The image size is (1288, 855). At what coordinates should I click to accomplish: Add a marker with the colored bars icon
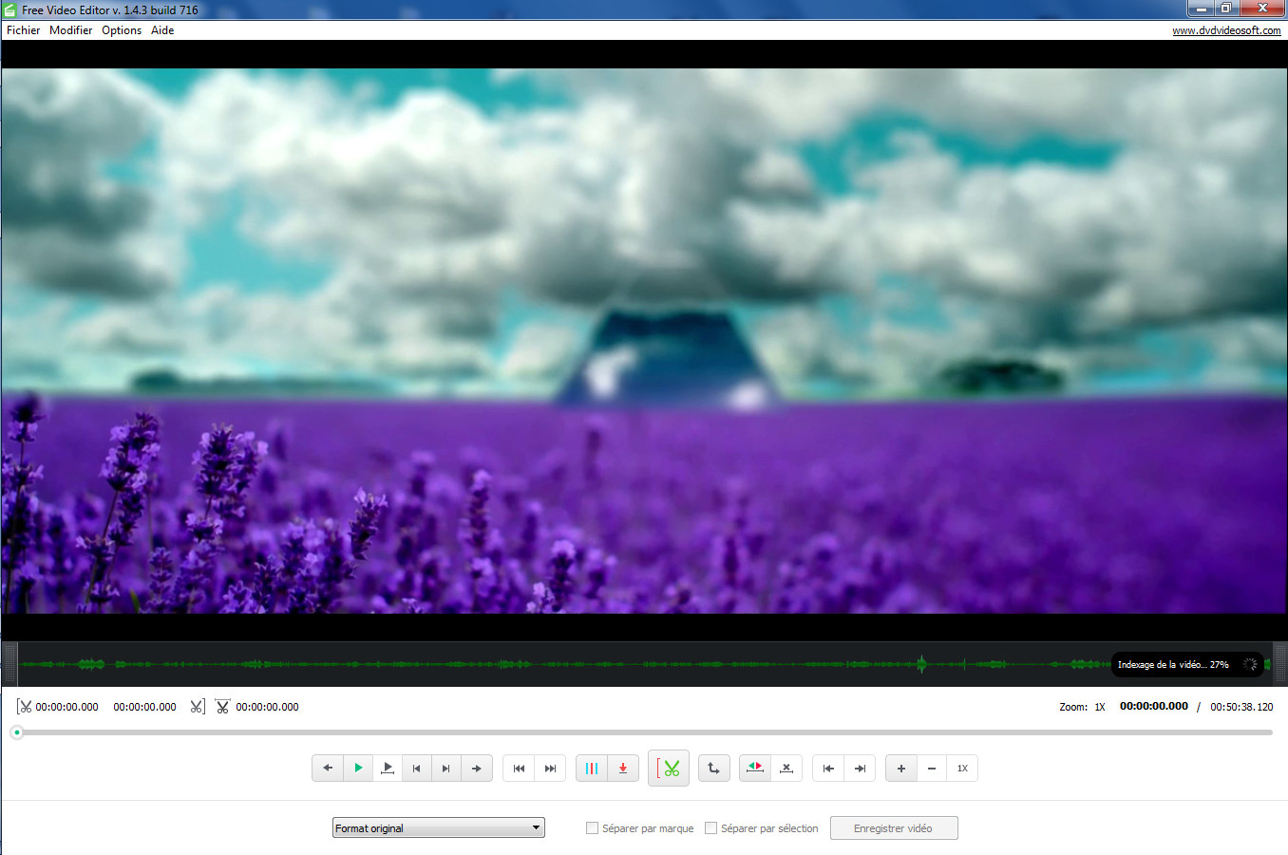click(x=593, y=768)
